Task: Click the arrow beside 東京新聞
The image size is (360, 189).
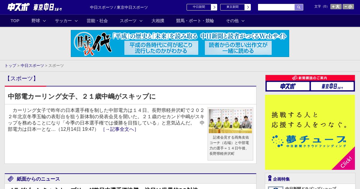Action: coord(248,7)
